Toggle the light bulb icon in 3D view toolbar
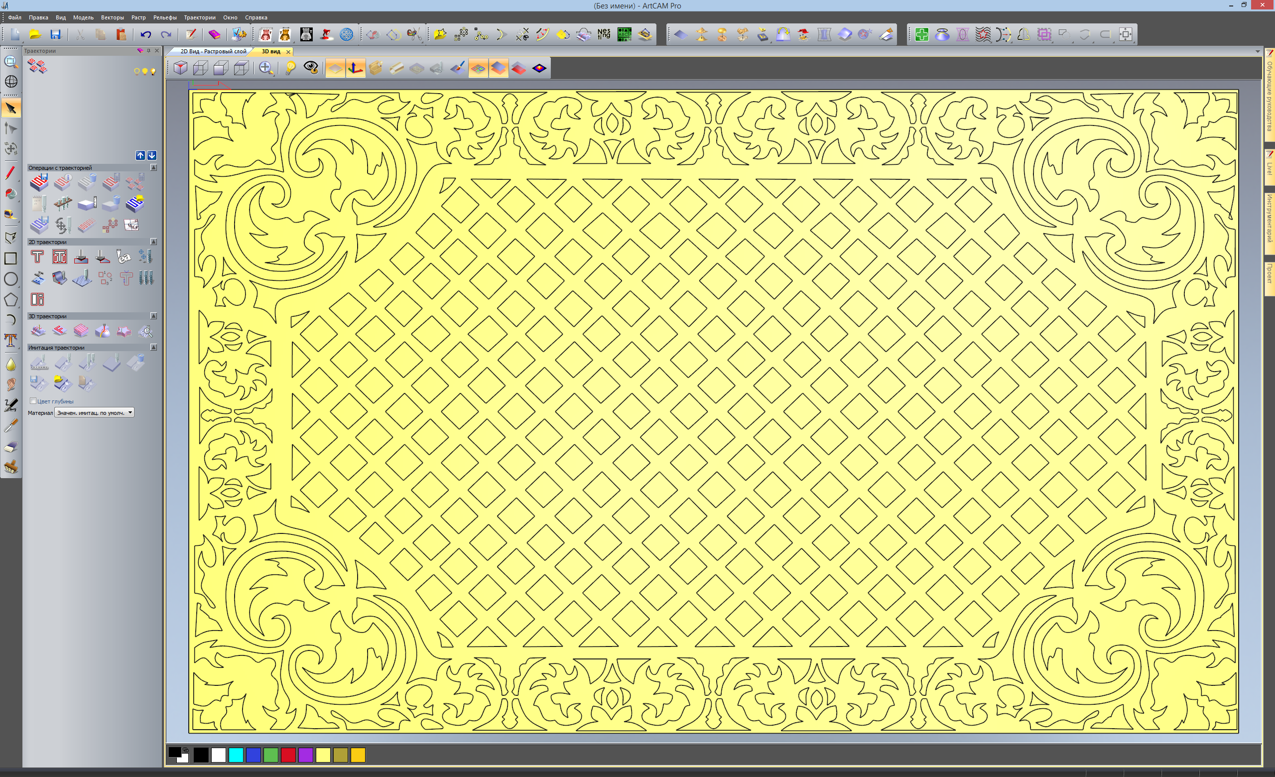Image resolution: width=1275 pixels, height=777 pixels. [290, 68]
